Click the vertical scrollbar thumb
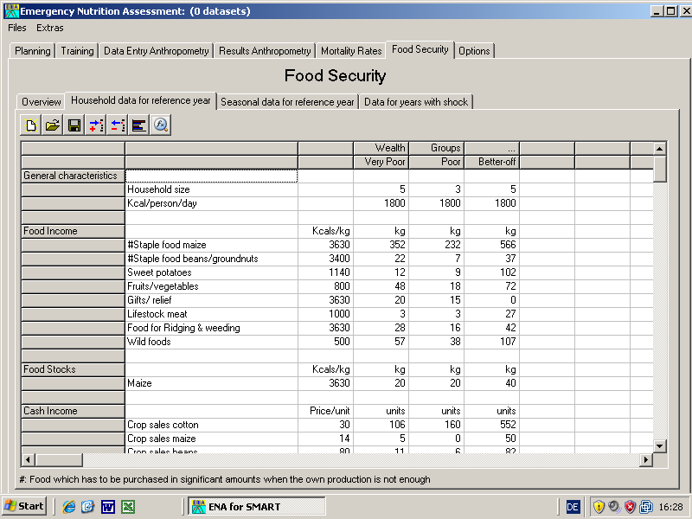Screen dimensions: 692x519 click(659, 168)
